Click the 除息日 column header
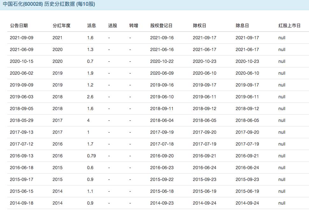 (242, 26)
